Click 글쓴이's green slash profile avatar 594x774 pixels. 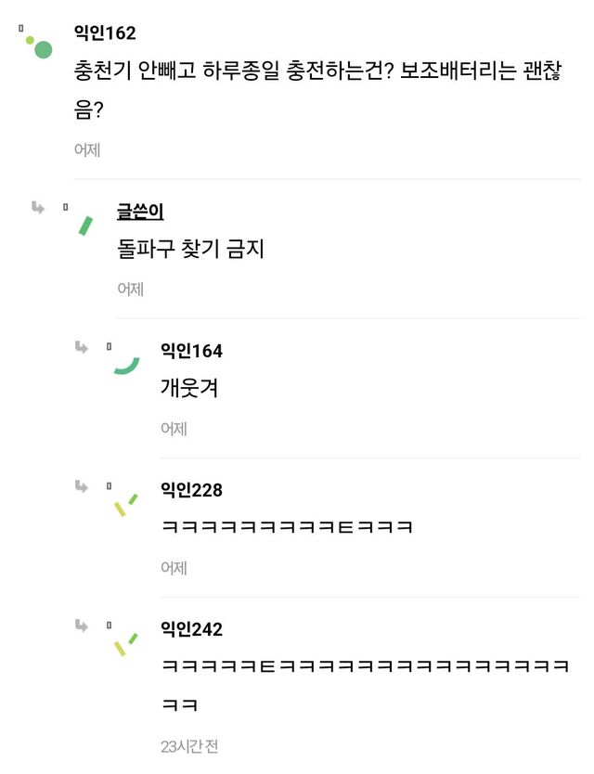tap(86, 224)
